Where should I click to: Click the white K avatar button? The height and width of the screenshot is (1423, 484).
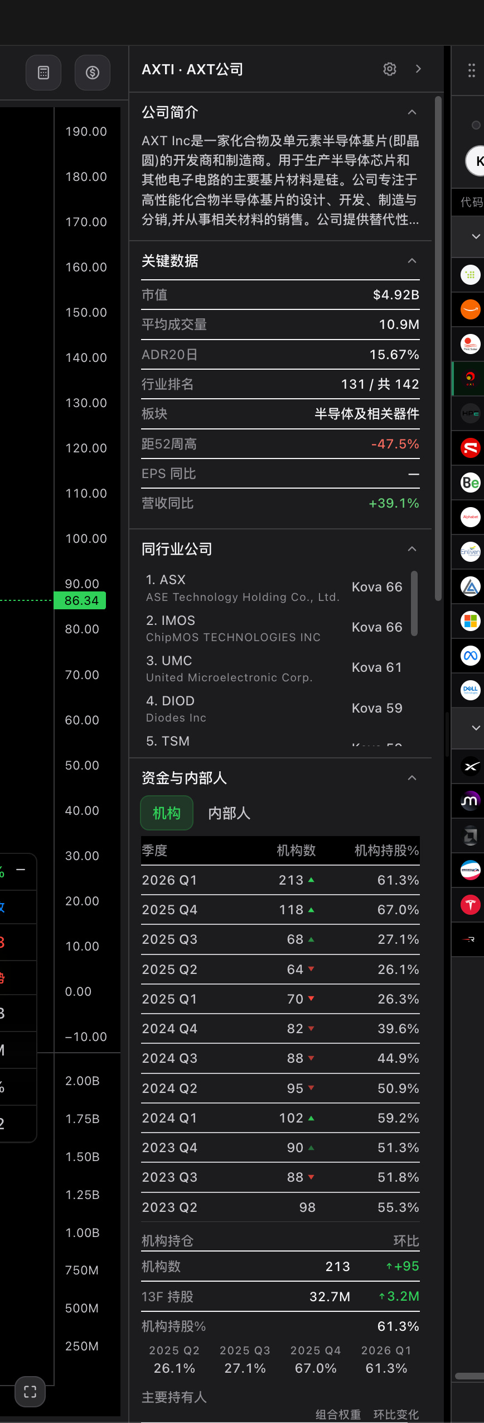click(x=476, y=161)
